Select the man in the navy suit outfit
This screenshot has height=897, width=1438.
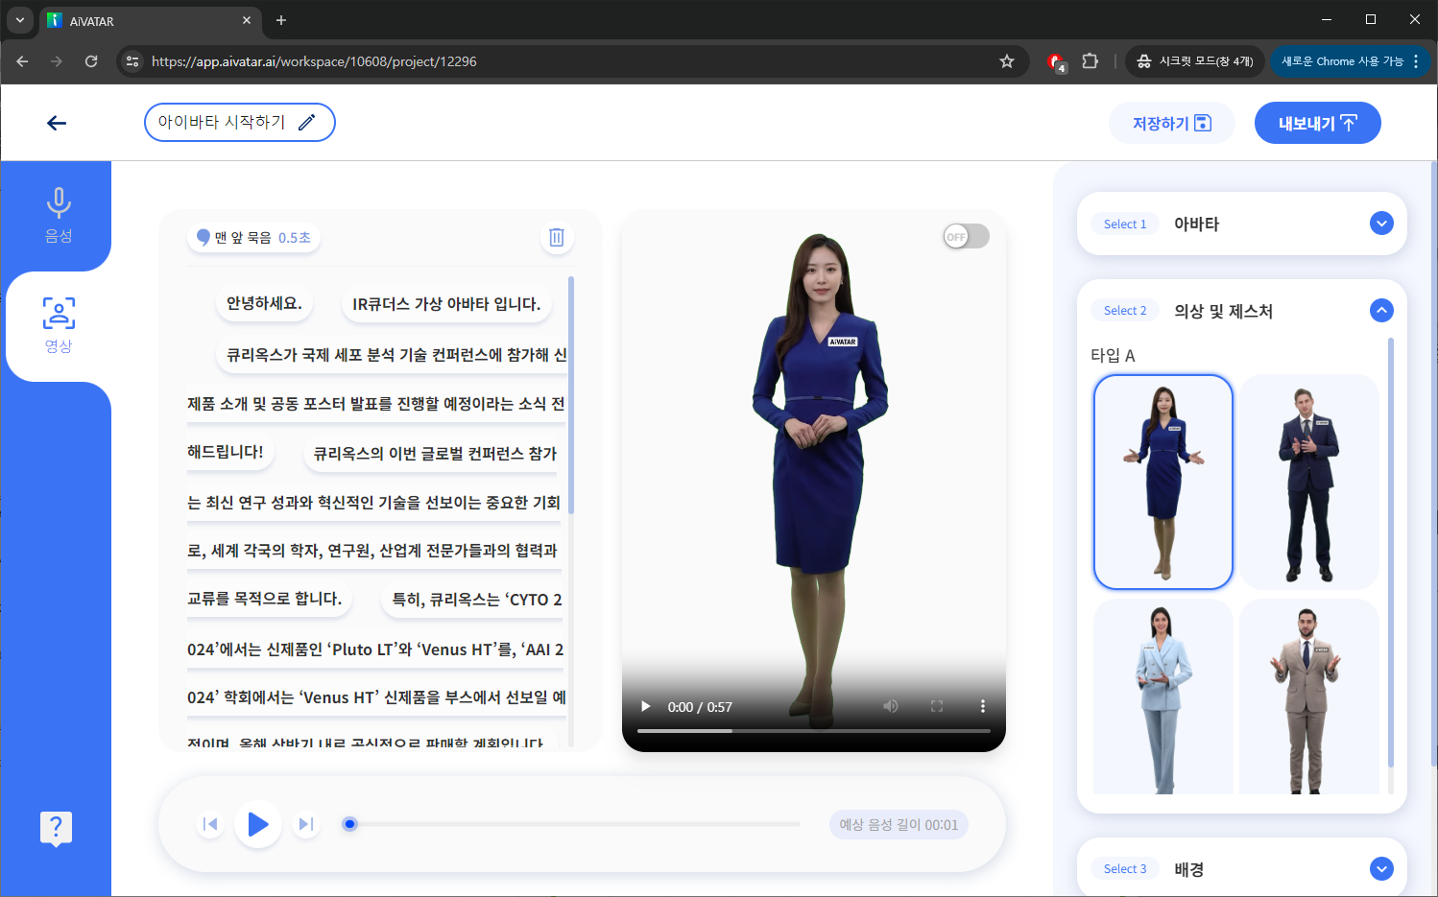click(1309, 482)
